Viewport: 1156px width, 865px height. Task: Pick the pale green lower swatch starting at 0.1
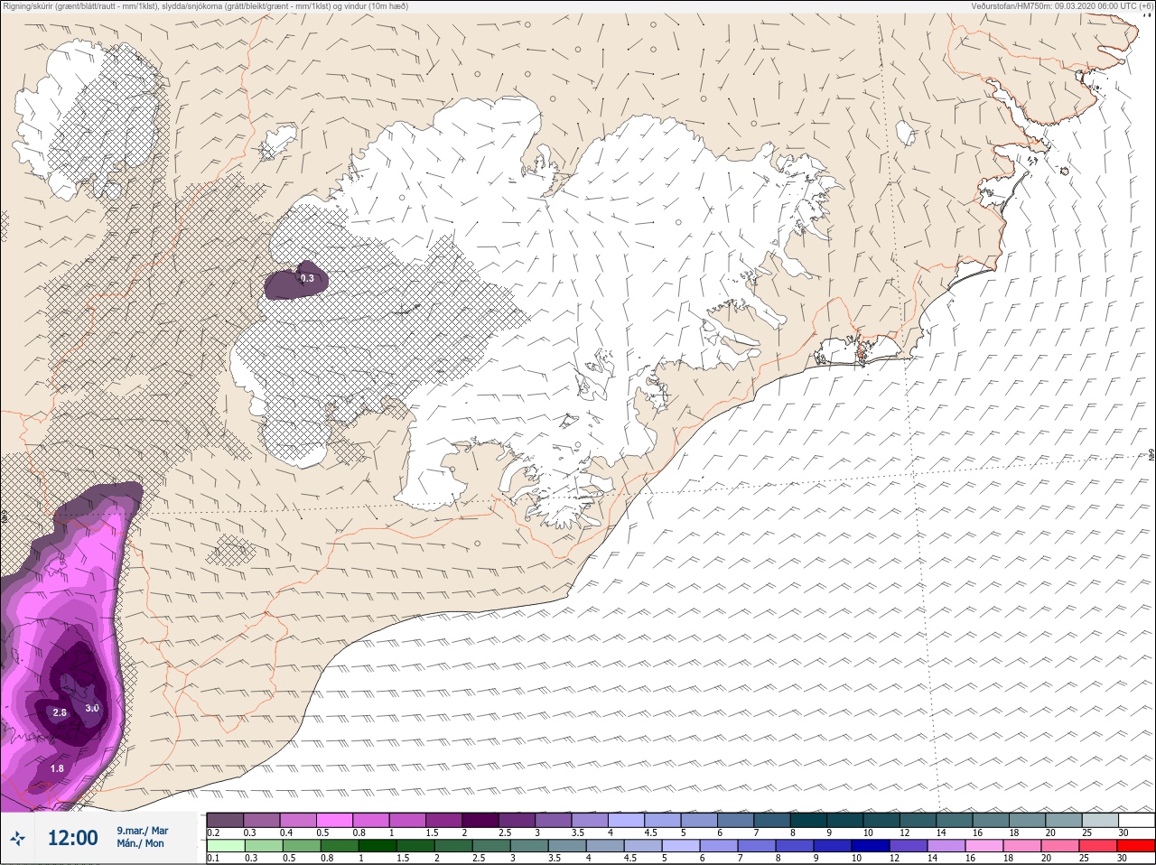pyautogui.click(x=225, y=846)
